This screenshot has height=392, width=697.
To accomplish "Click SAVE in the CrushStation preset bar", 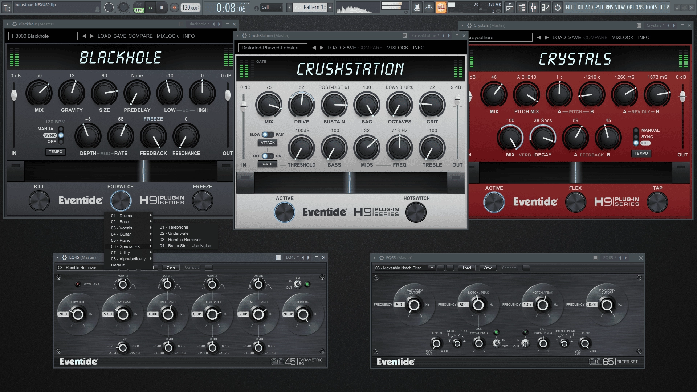I will [350, 48].
